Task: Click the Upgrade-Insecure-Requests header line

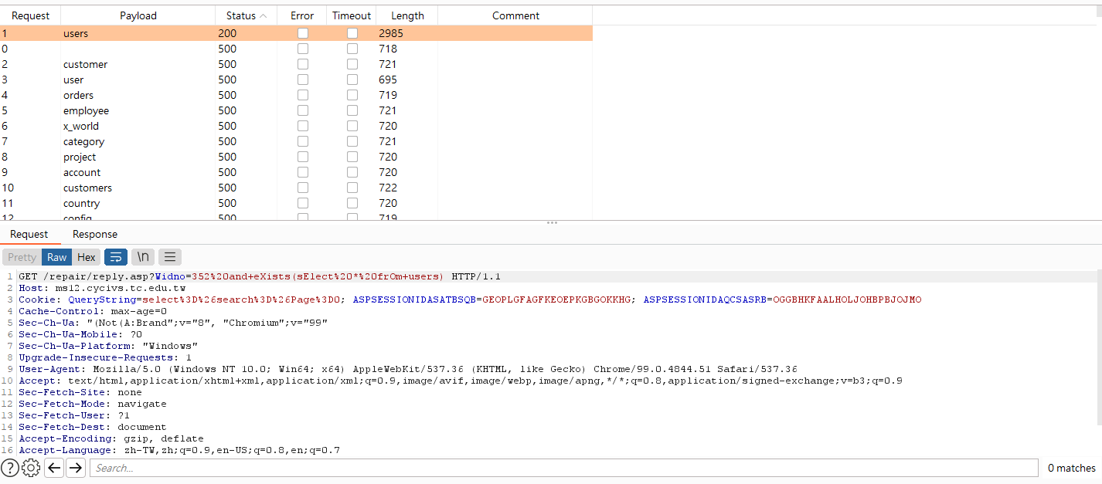Action: 105,357
